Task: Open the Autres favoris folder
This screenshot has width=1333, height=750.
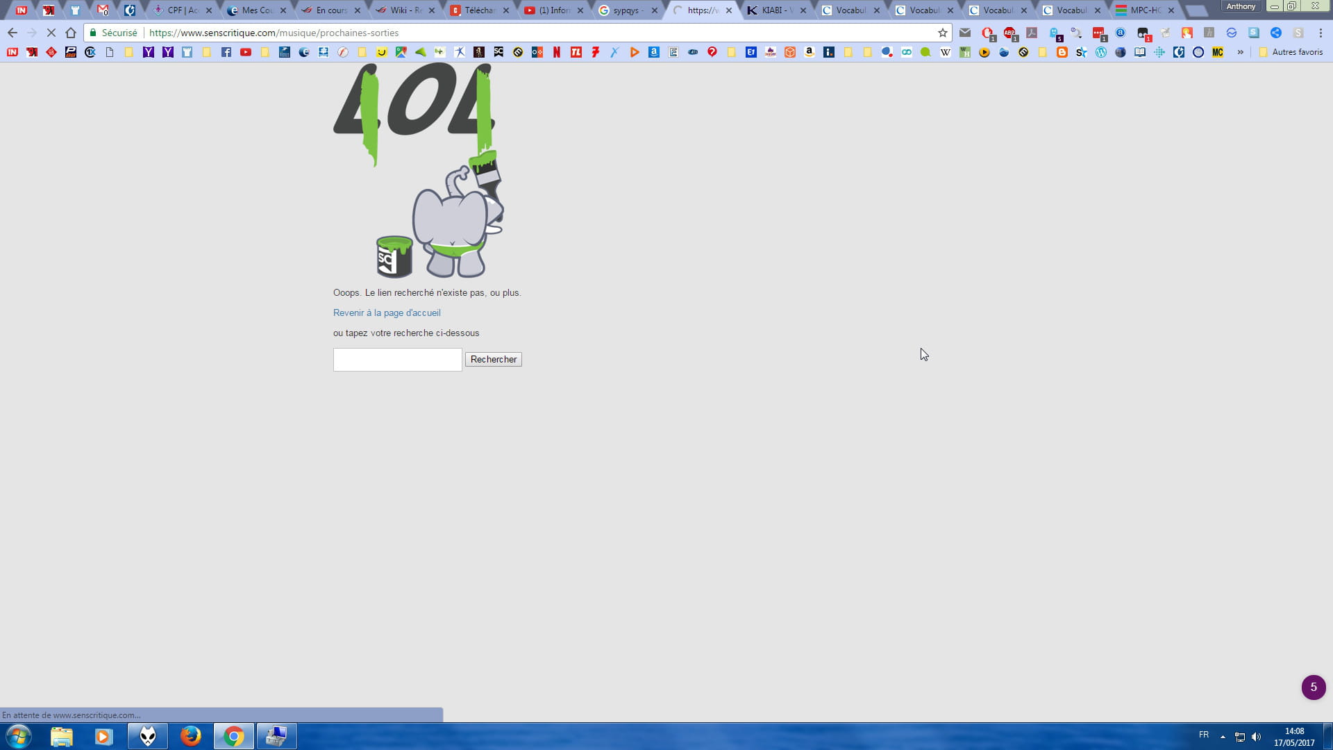Action: 1291,52
